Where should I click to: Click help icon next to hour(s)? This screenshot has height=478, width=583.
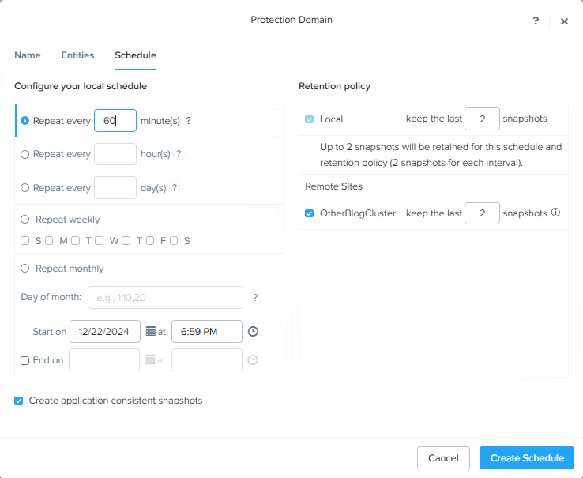[x=179, y=153]
